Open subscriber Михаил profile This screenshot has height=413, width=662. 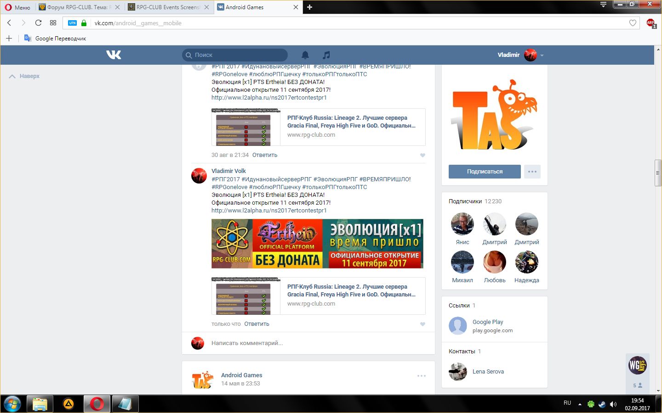coord(462,262)
